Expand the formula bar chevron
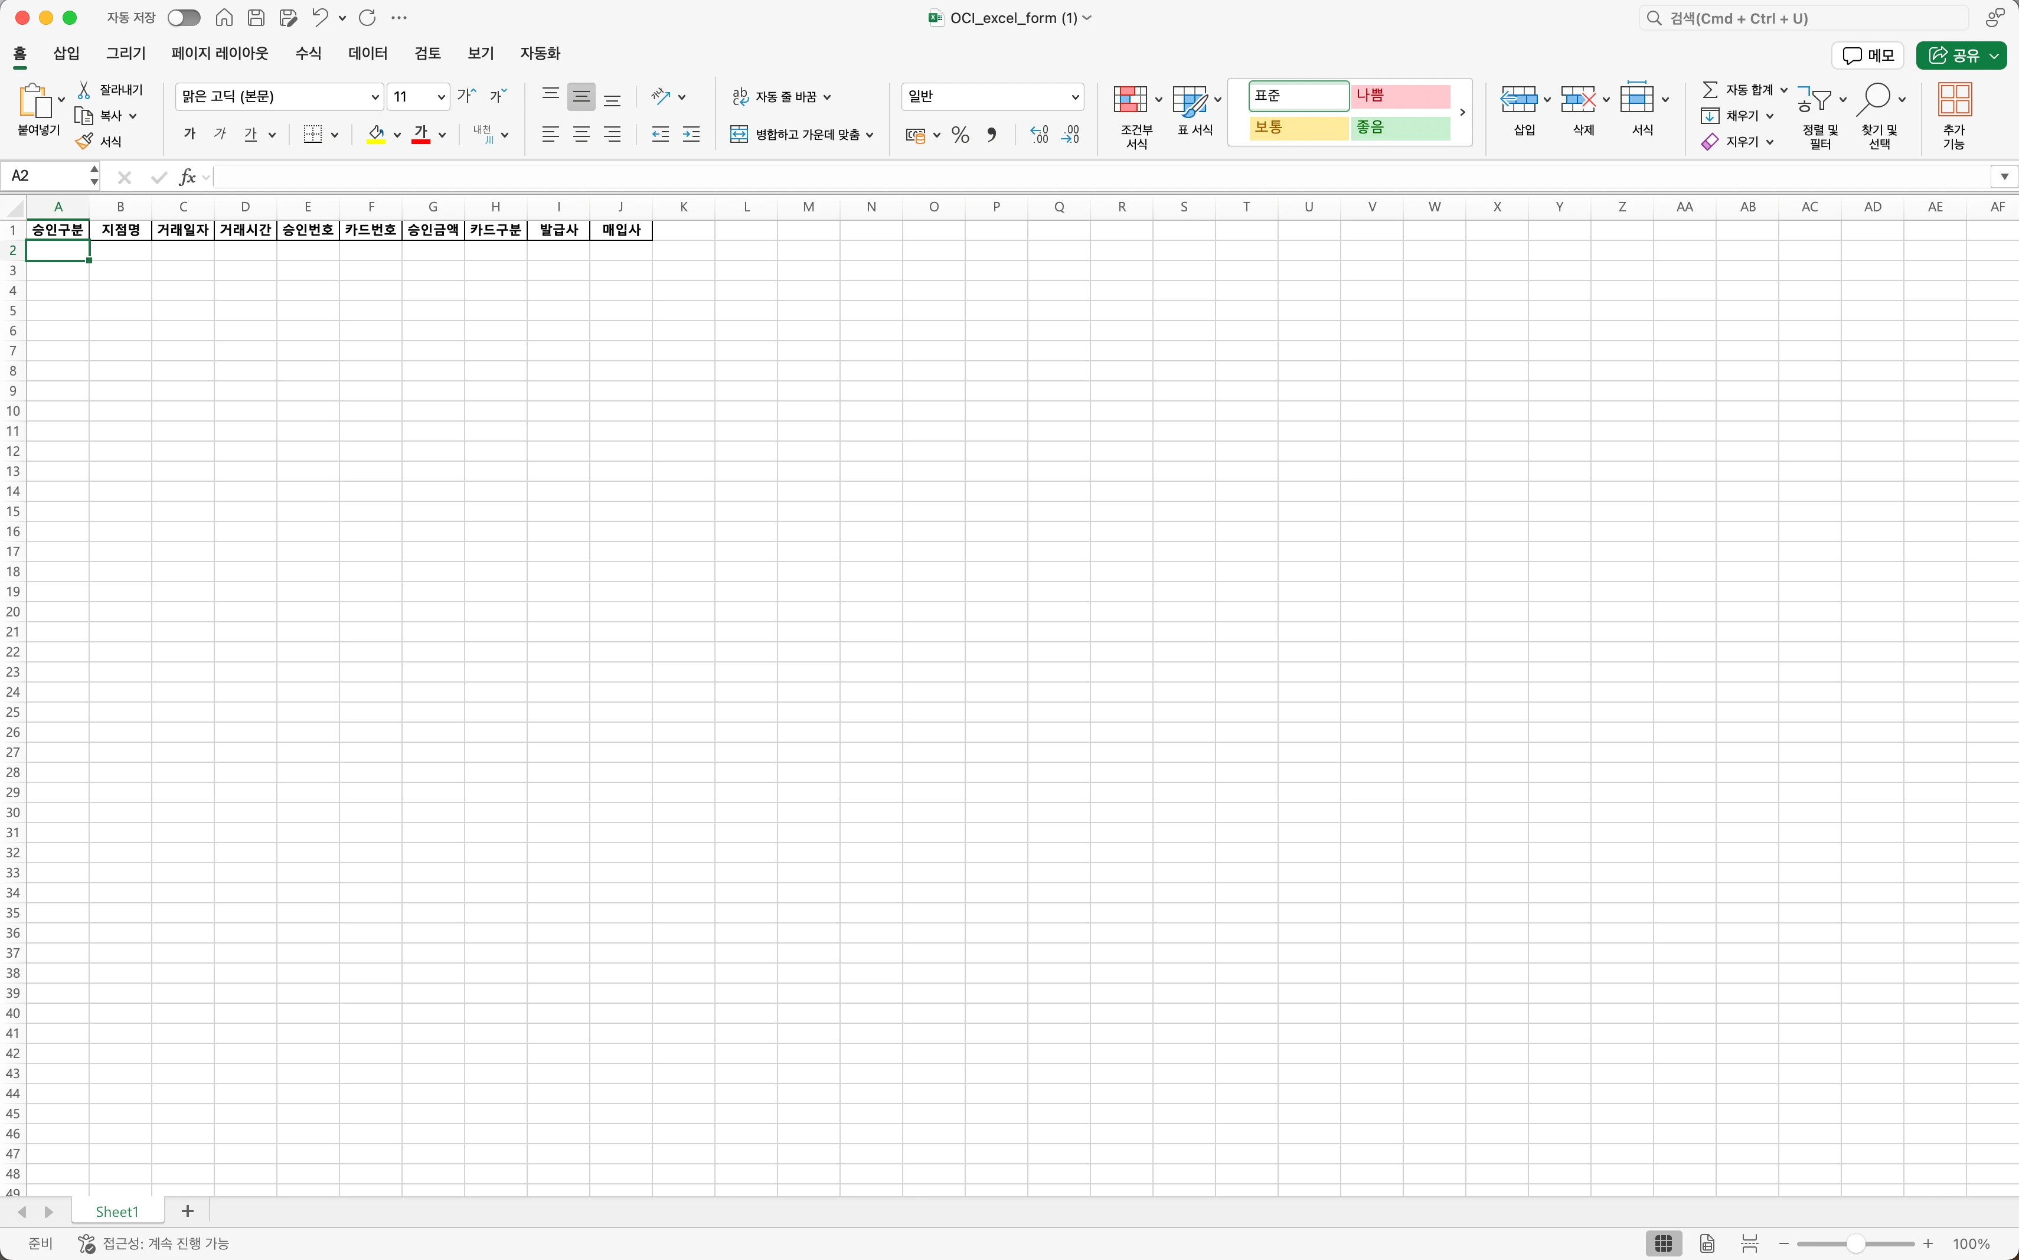This screenshot has height=1260, width=2019. (x=2004, y=177)
